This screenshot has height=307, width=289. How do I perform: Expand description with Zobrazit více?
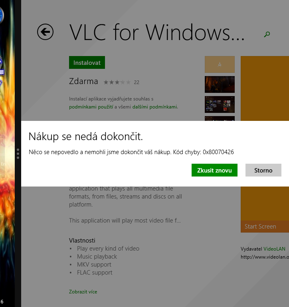(x=83, y=292)
